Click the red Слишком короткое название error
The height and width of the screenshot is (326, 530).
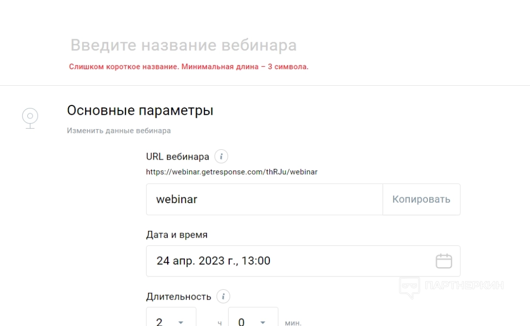coord(188,67)
